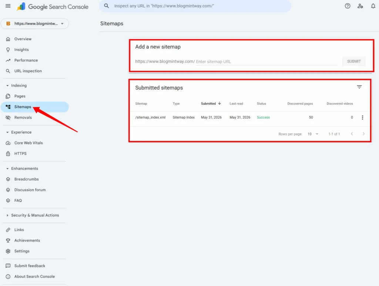The height and width of the screenshot is (286, 379).
Task: Click Last read column header
Action: 236,104
